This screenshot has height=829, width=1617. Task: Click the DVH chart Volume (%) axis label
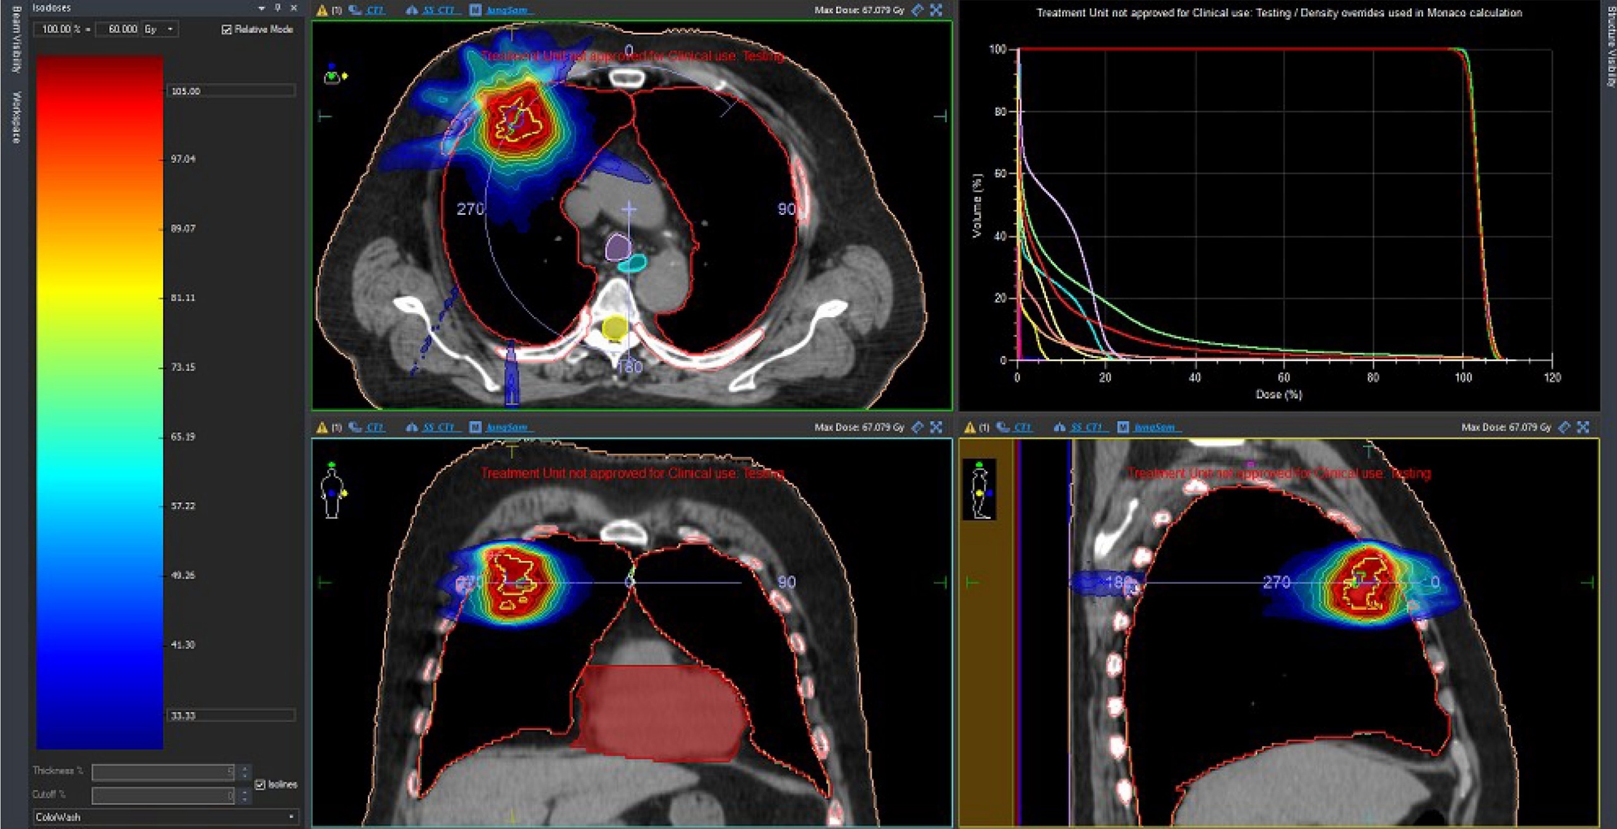point(978,206)
